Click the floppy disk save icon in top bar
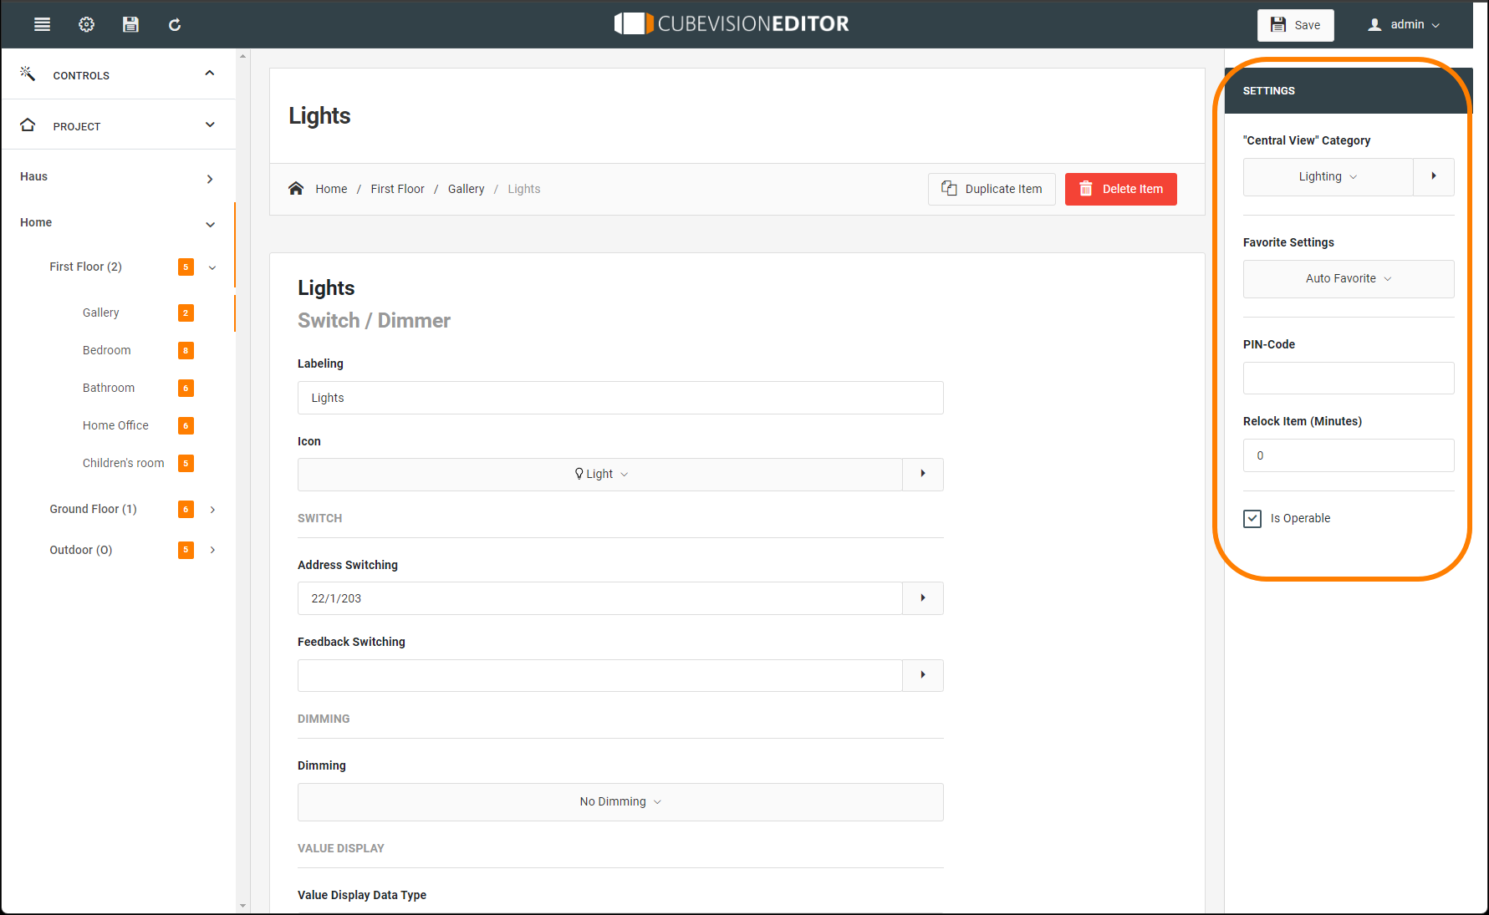This screenshot has width=1489, height=915. tap(130, 24)
